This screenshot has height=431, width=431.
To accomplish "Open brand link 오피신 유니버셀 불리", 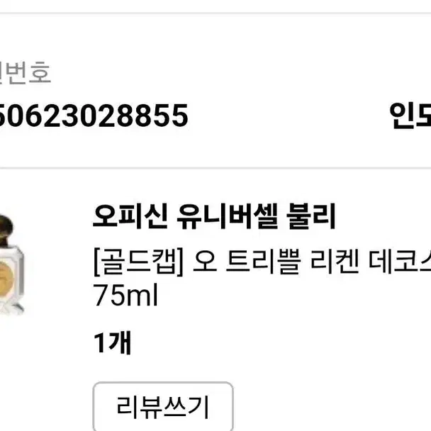I will point(214,216).
